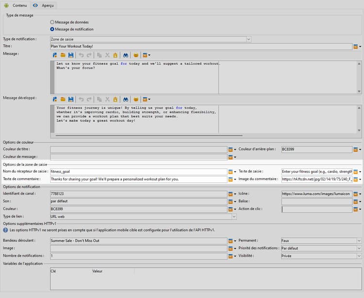Click the Action de clic field
Image resolution: width=364 pixels, height=298 pixels.
click(x=316, y=209)
